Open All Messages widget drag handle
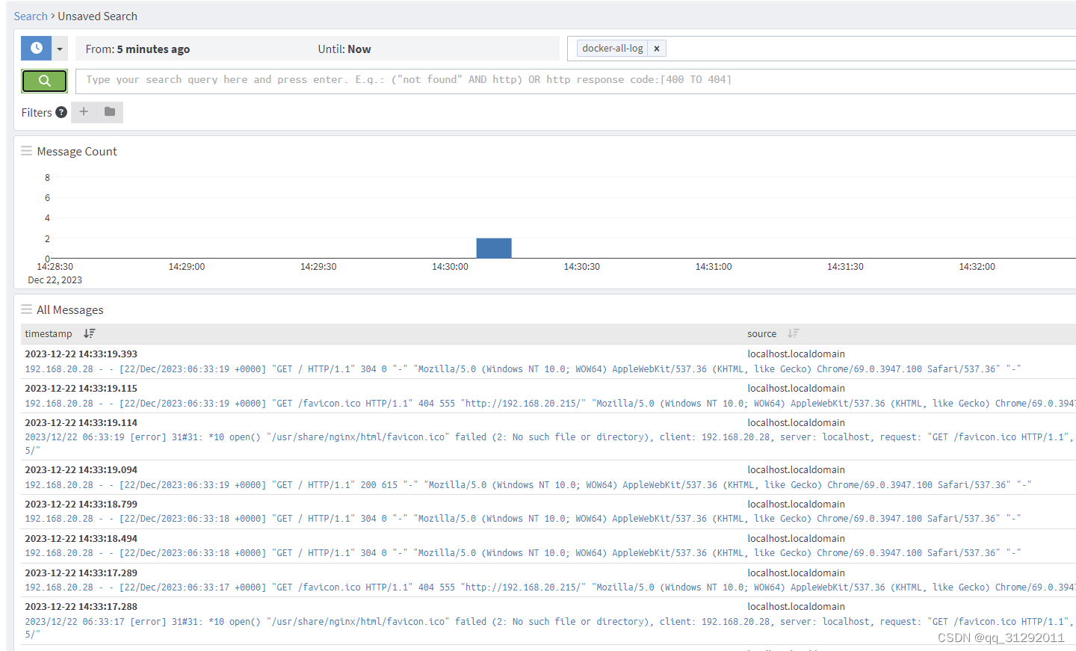This screenshot has height=651, width=1076. (x=26, y=309)
